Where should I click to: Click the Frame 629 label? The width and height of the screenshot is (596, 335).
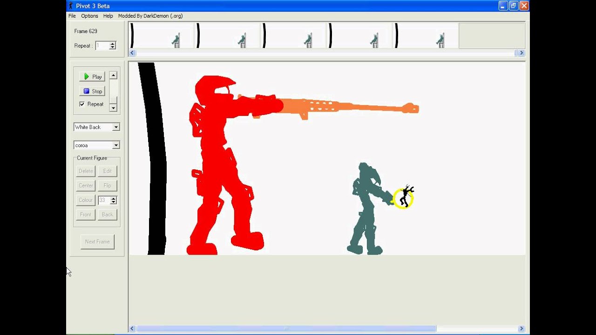pyautogui.click(x=86, y=31)
